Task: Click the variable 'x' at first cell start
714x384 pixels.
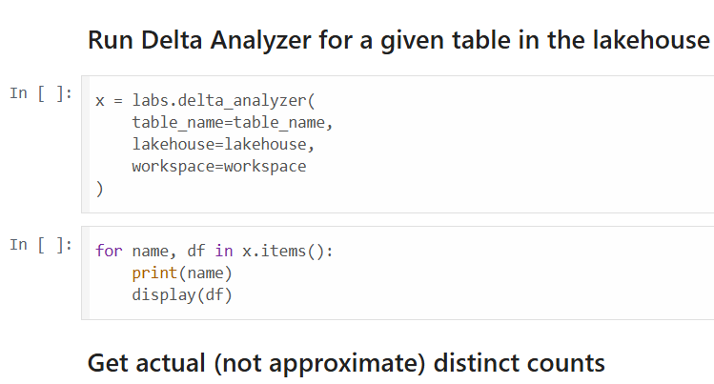Action: point(100,101)
